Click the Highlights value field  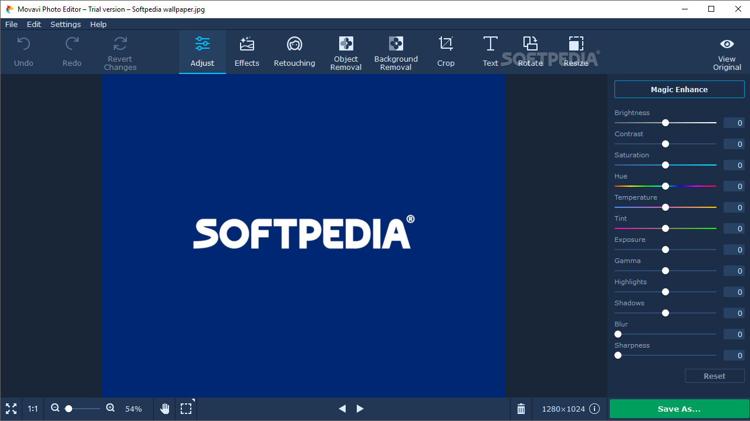734,292
